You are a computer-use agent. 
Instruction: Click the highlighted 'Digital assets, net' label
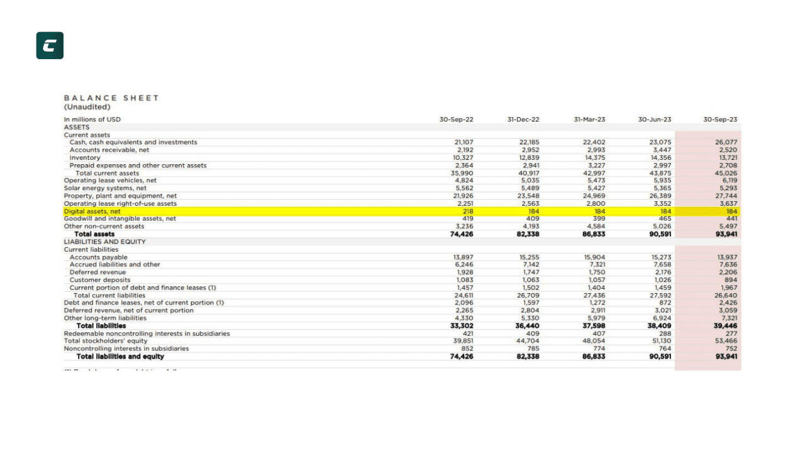(x=92, y=211)
